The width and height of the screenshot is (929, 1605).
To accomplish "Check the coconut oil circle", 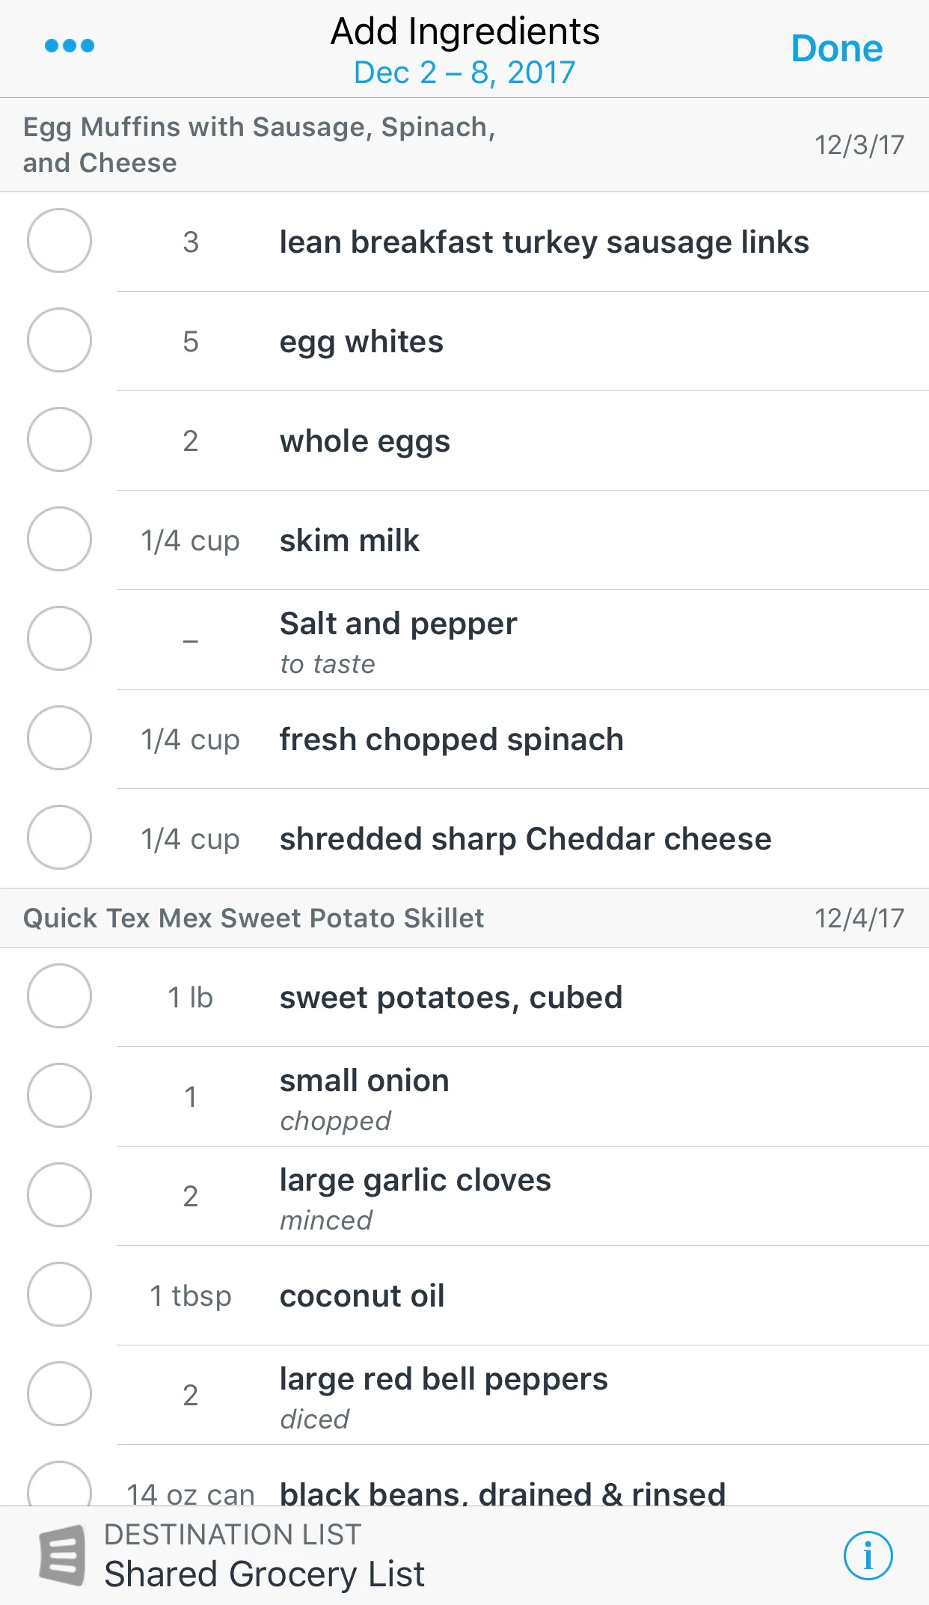I will 59,1295.
